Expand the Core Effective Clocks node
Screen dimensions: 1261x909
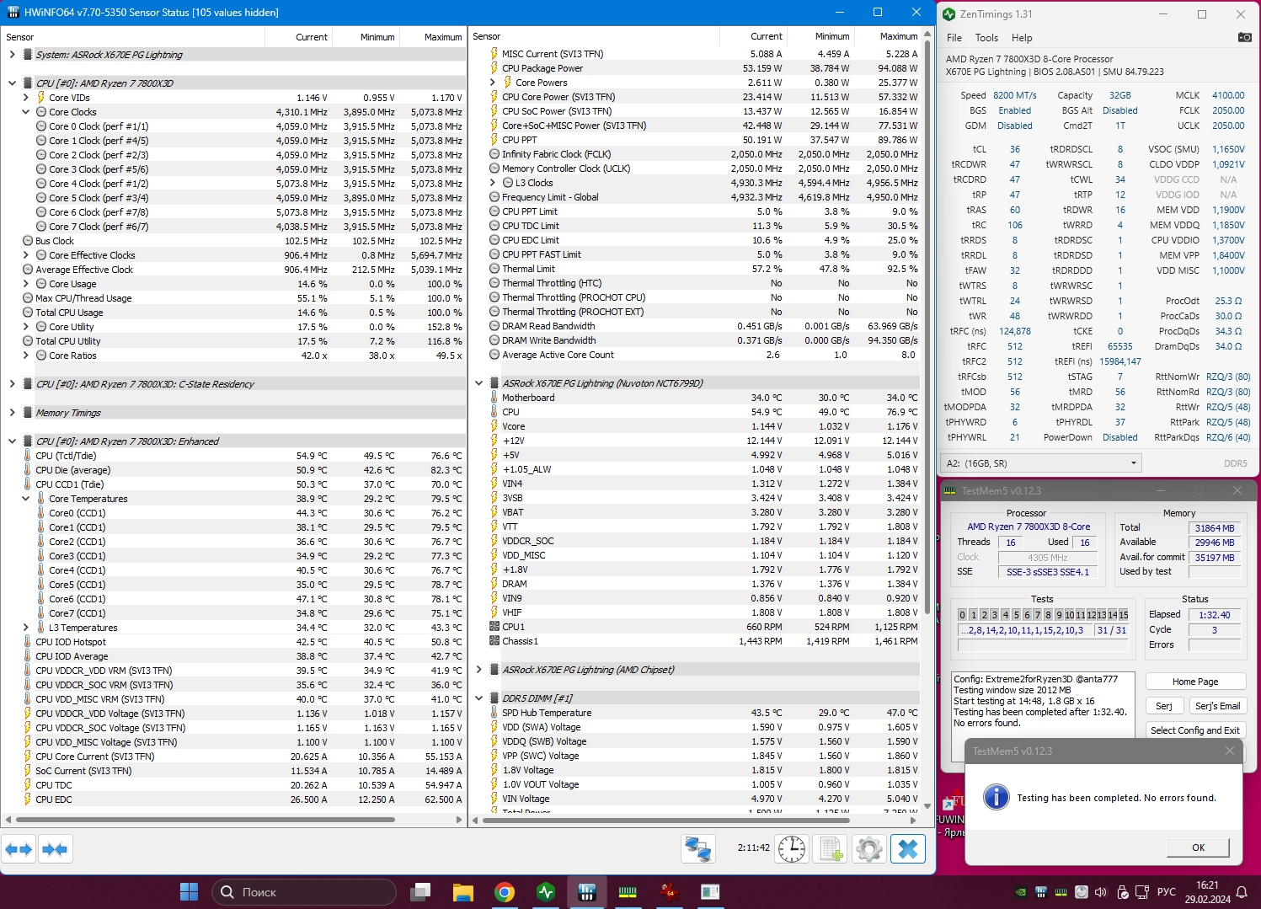[x=25, y=255]
